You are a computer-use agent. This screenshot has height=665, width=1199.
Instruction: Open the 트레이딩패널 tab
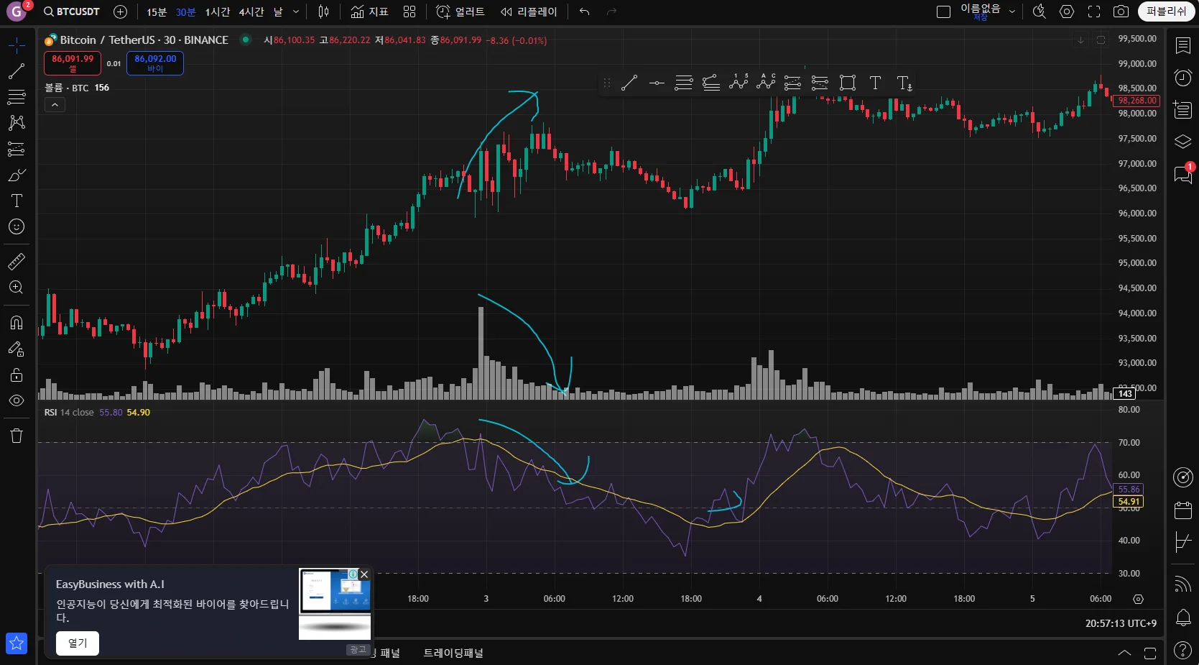tap(453, 653)
